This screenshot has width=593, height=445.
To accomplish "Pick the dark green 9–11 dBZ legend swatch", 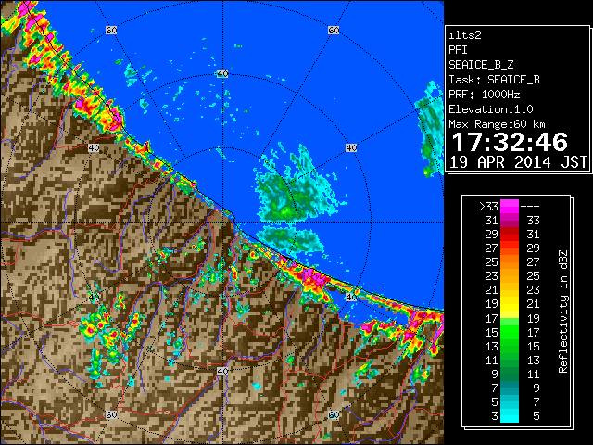I will [510, 375].
